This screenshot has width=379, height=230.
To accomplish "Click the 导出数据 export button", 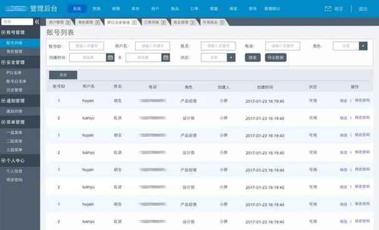I will [x=275, y=57].
